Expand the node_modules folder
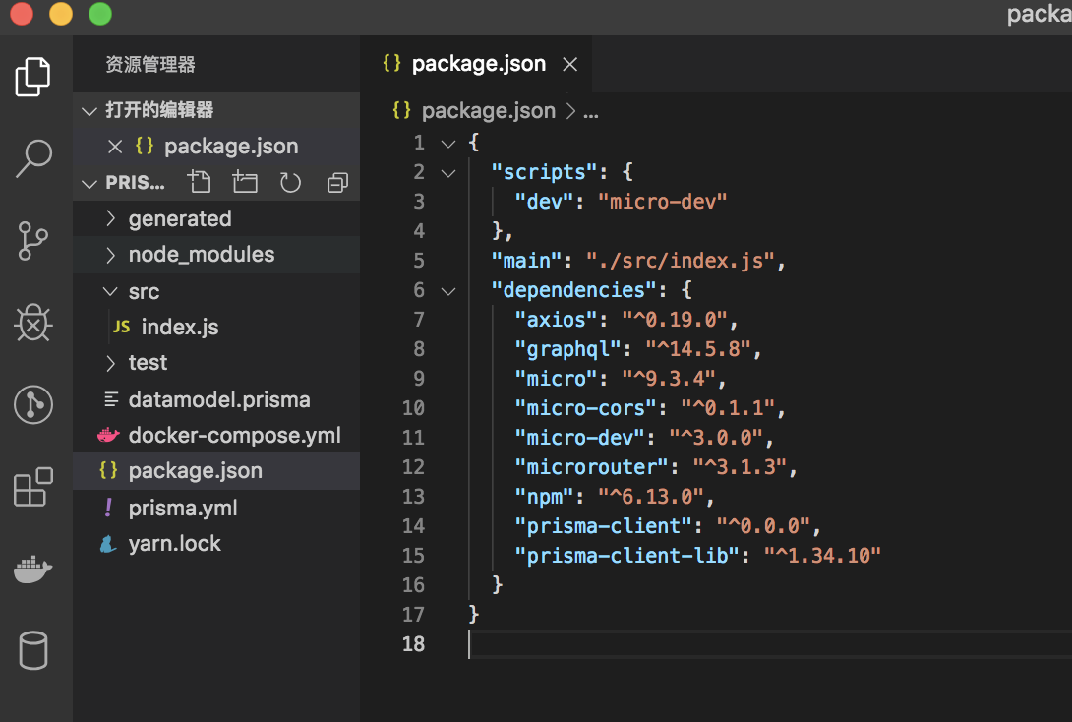1072x722 pixels. pos(201,255)
